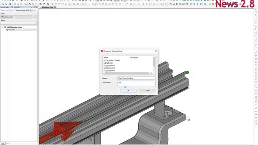Select the HILFSBLOCK list row
Viewport: 258px width, 145px height.
(108, 63)
